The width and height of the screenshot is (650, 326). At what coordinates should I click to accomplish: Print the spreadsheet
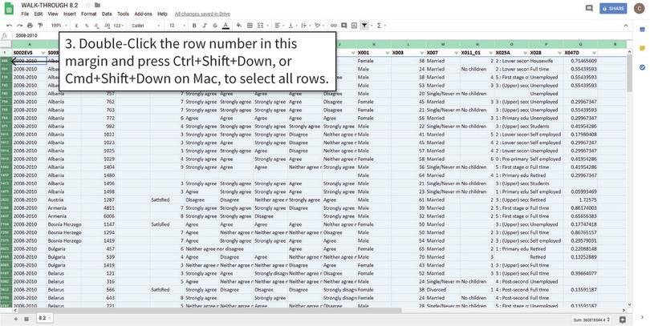coord(30,26)
